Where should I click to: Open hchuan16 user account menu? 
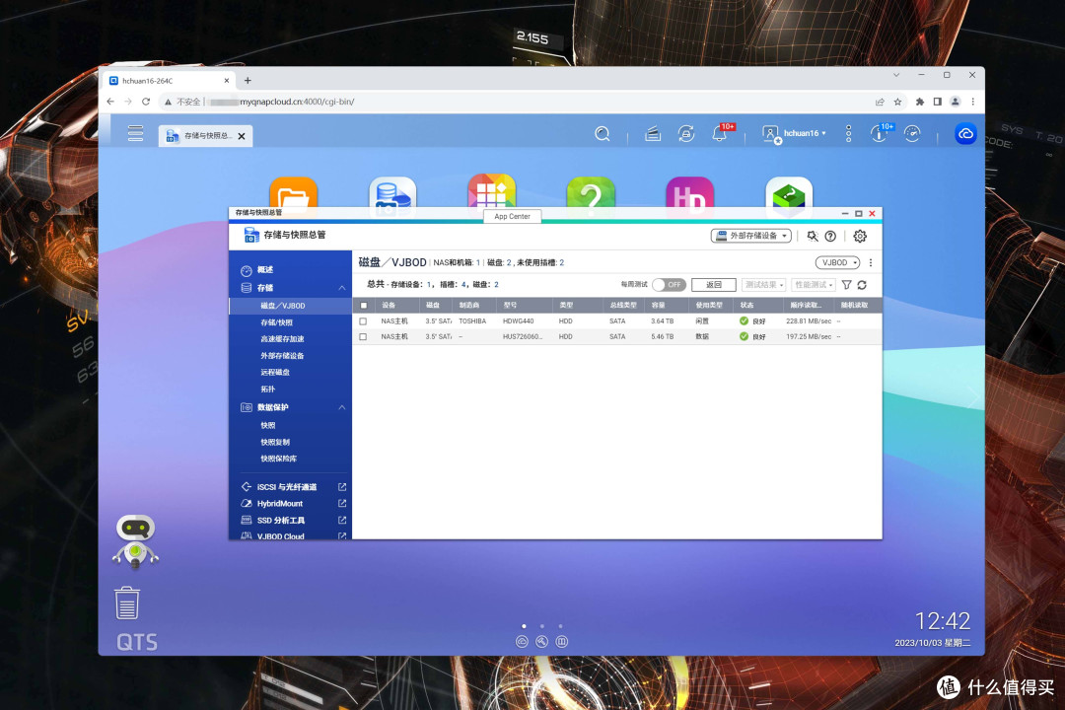tap(794, 134)
